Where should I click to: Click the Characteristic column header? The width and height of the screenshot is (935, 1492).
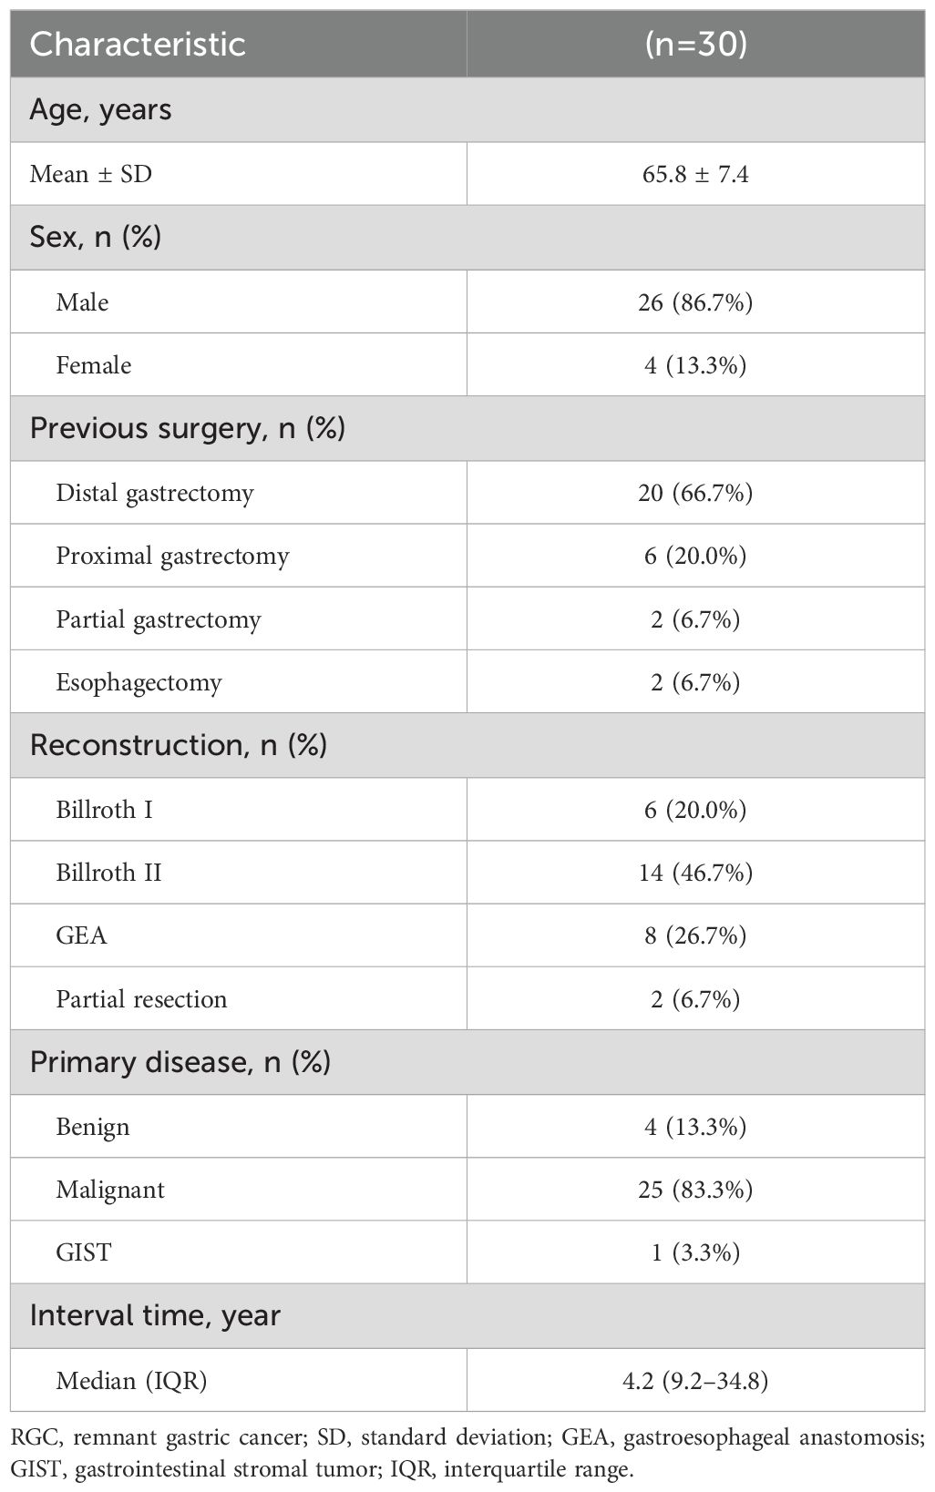138,45
